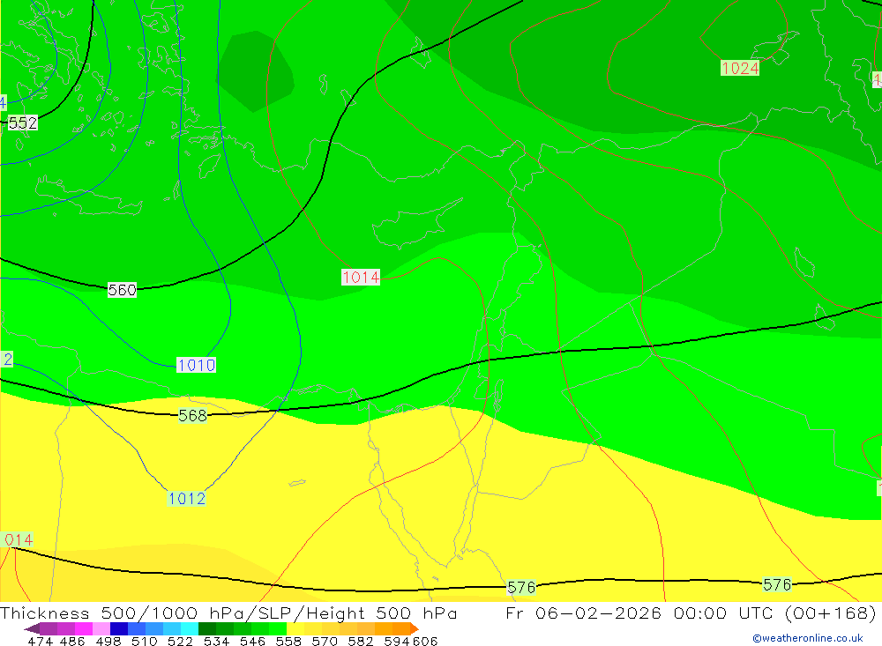Click the light pink legend swatch
Screen dimensions: 882x646
click(x=101, y=628)
